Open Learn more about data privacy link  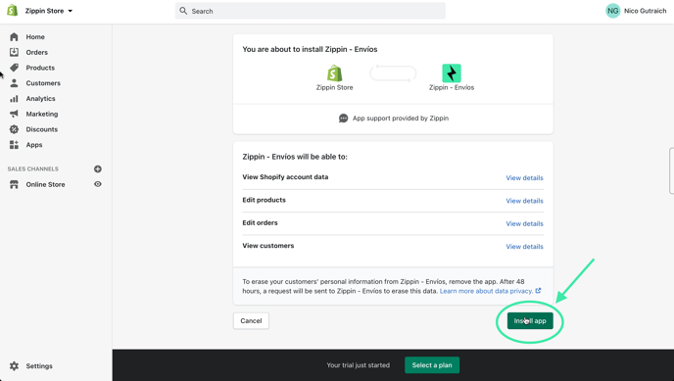pyautogui.click(x=490, y=291)
